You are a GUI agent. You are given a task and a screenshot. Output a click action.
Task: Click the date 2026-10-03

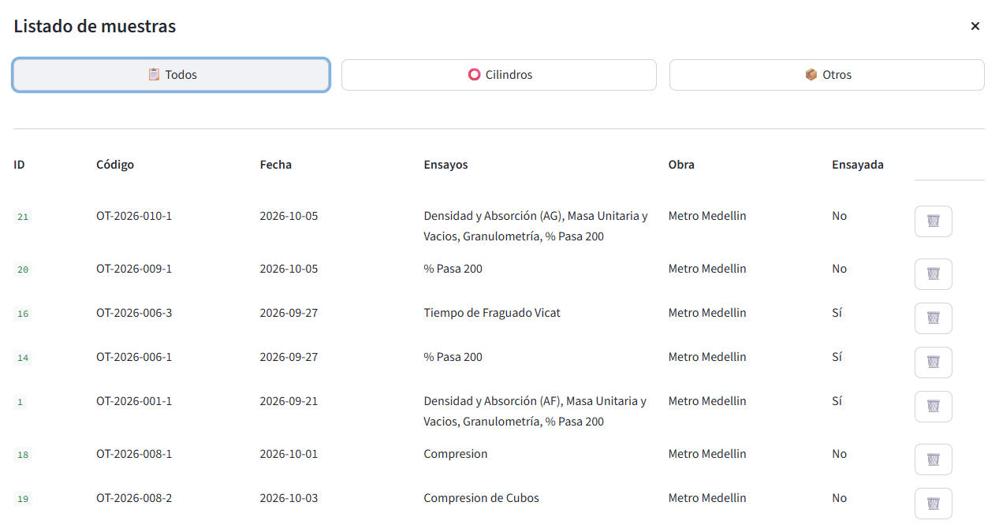click(289, 498)
